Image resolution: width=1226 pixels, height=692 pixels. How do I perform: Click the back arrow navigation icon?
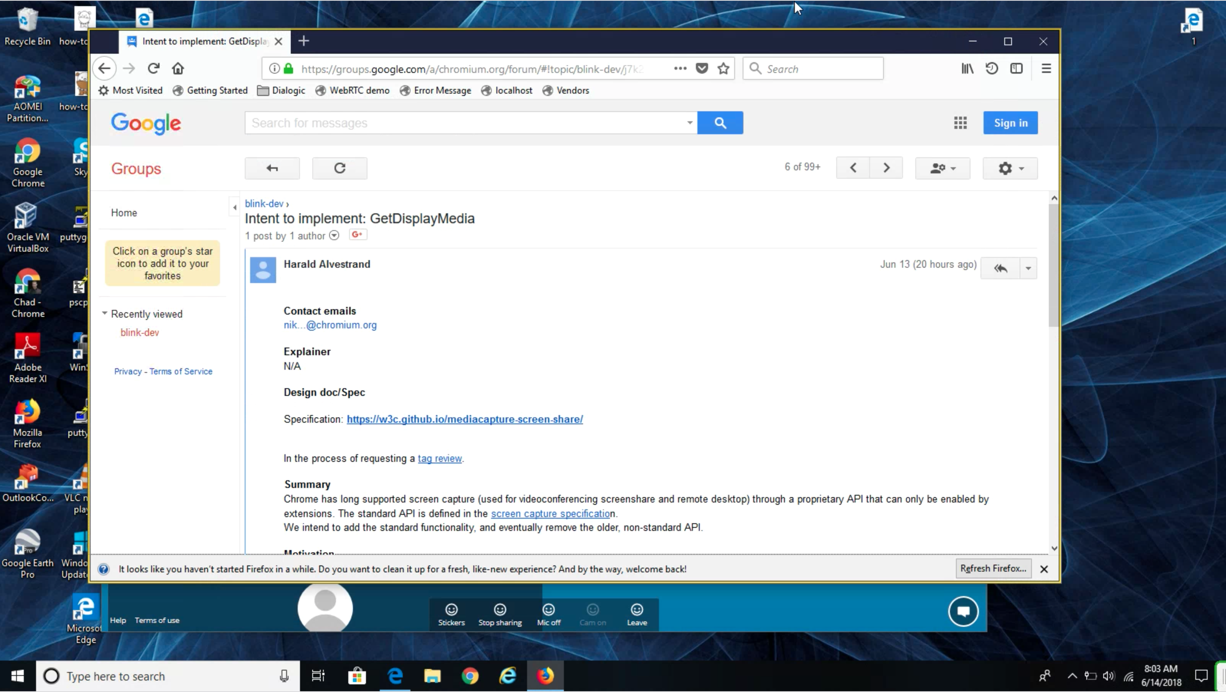point(104,68)
